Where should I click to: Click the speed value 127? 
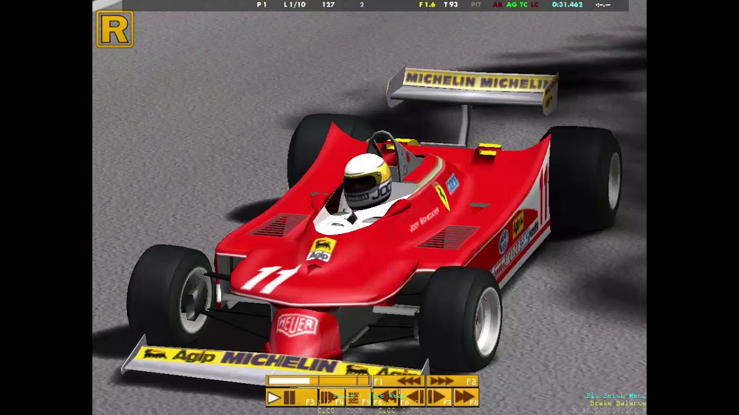click(x=329, y=5)
